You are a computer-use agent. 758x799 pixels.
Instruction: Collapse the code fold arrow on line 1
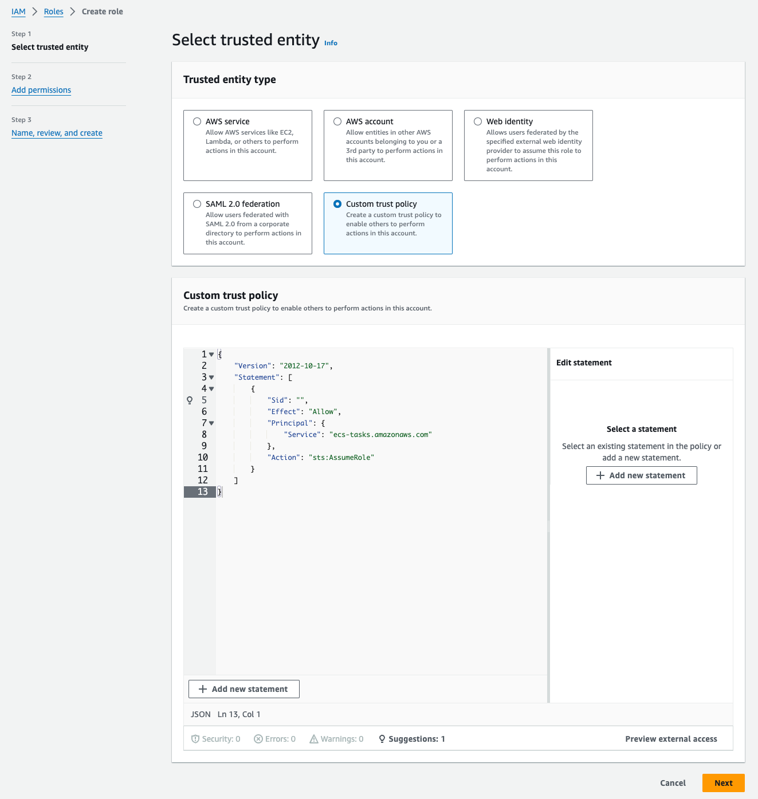click(211, 355)
